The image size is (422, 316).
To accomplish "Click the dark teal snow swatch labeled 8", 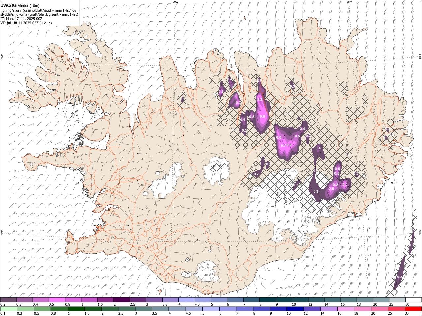I will pyautogui.click(x=267, y=300).
